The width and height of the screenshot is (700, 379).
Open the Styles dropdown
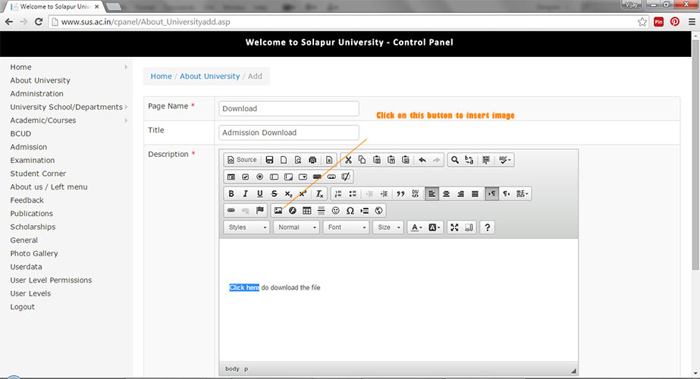coord(247,227)
